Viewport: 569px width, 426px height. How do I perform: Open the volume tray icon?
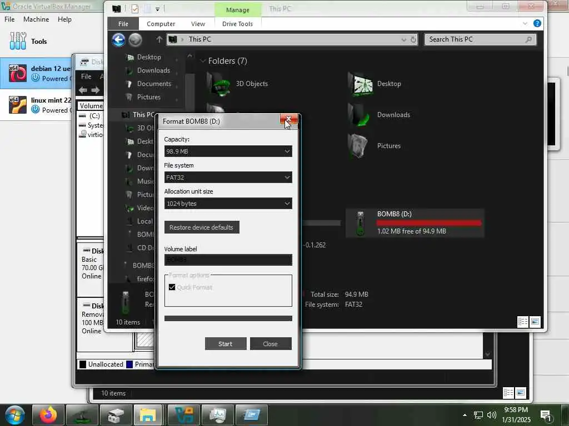coord(491,415)
